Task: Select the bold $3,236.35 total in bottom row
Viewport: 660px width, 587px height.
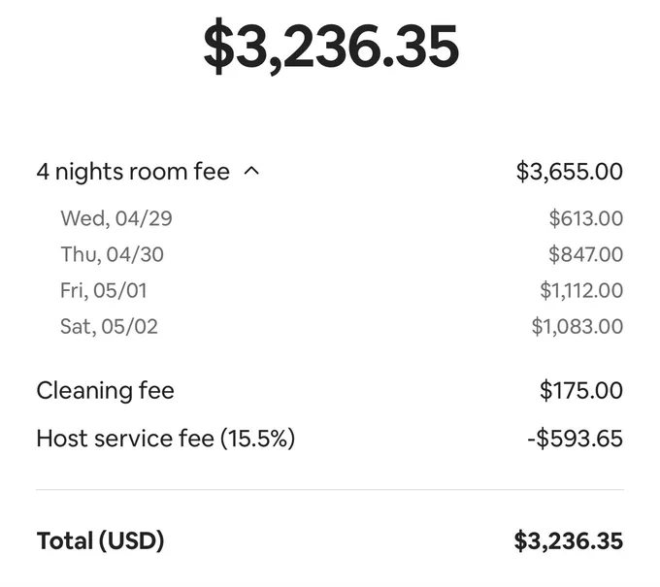Action: point(569,541)
